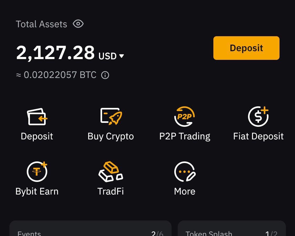Click the Buy Crypto label
Viewport: 295px width, 236px height.
[111, 137]
